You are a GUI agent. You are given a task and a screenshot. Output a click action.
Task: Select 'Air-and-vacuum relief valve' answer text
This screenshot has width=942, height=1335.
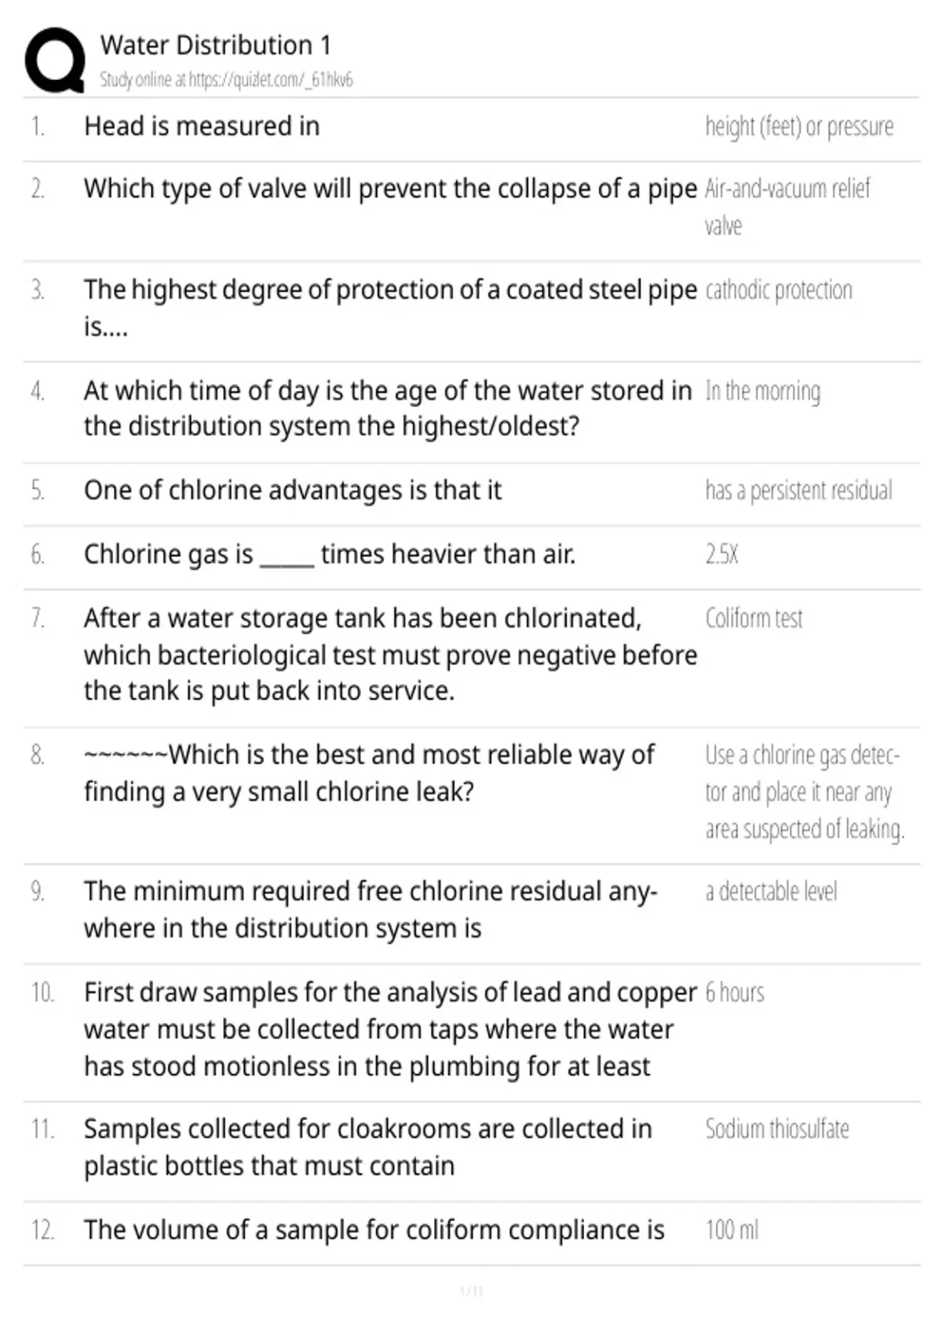point(787,207)
